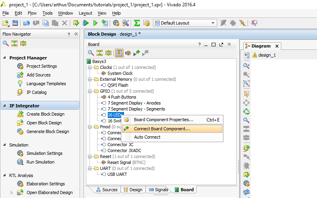The image size is (317, 198).
Task: Click the search magnifier in Flow Navigator
Action: pyautogui.click(x=6, y=43)
